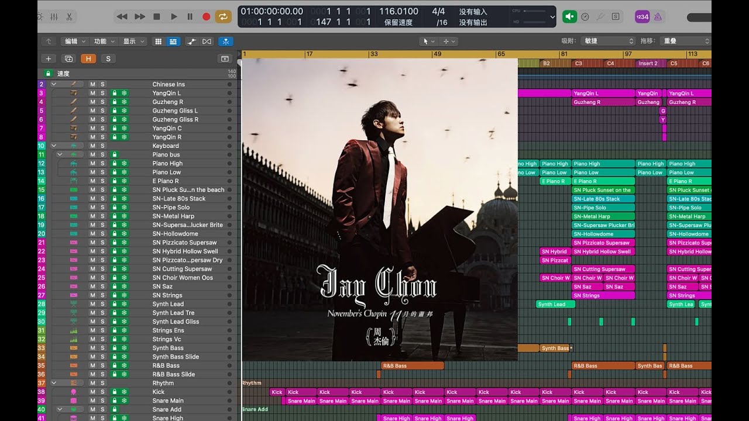Open the 吸附 (Snap) dropdown set to 敏捷
The image size is (749, 421).
tap(608, 42)
